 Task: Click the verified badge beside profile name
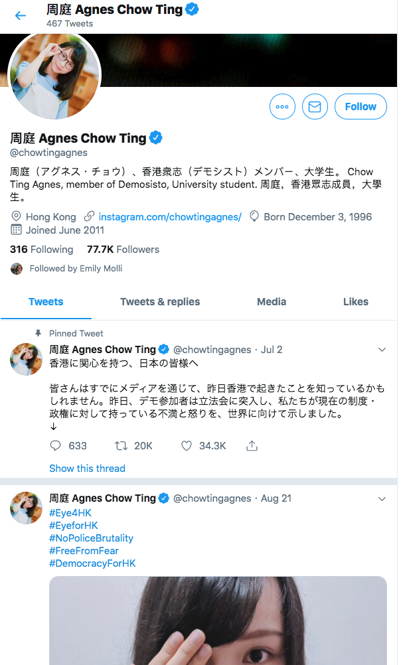(x=156, y=138)
